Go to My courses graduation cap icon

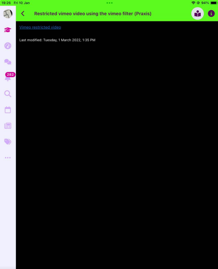click(8, 30)
